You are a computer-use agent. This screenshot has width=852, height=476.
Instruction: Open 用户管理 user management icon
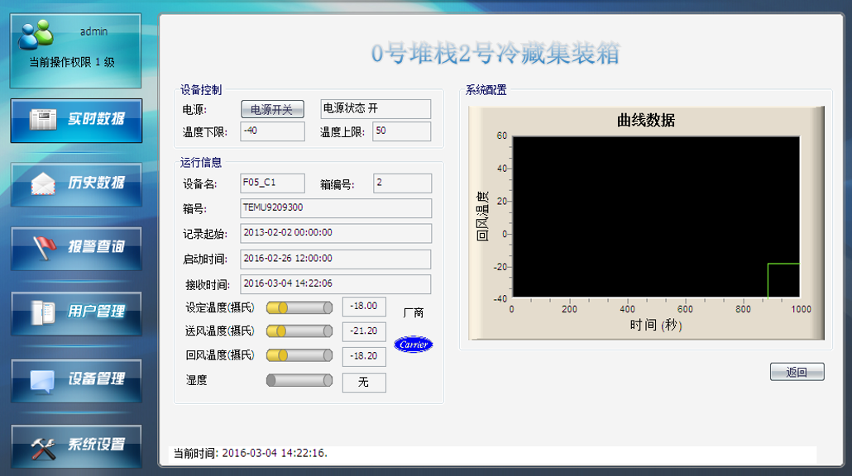coord(43,312)
